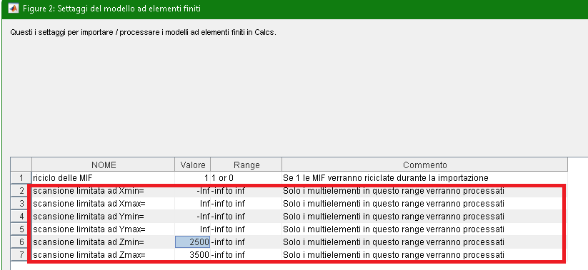
Task: Click the Valore column header
Action: (x=193, y=165)
